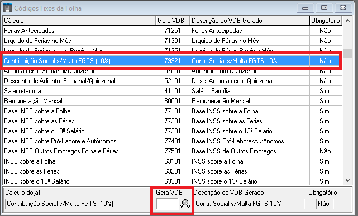The image size is (358, 216).
Task: Maximize the Códigos Fixos da Folha window
Action: tap(324, 8)
